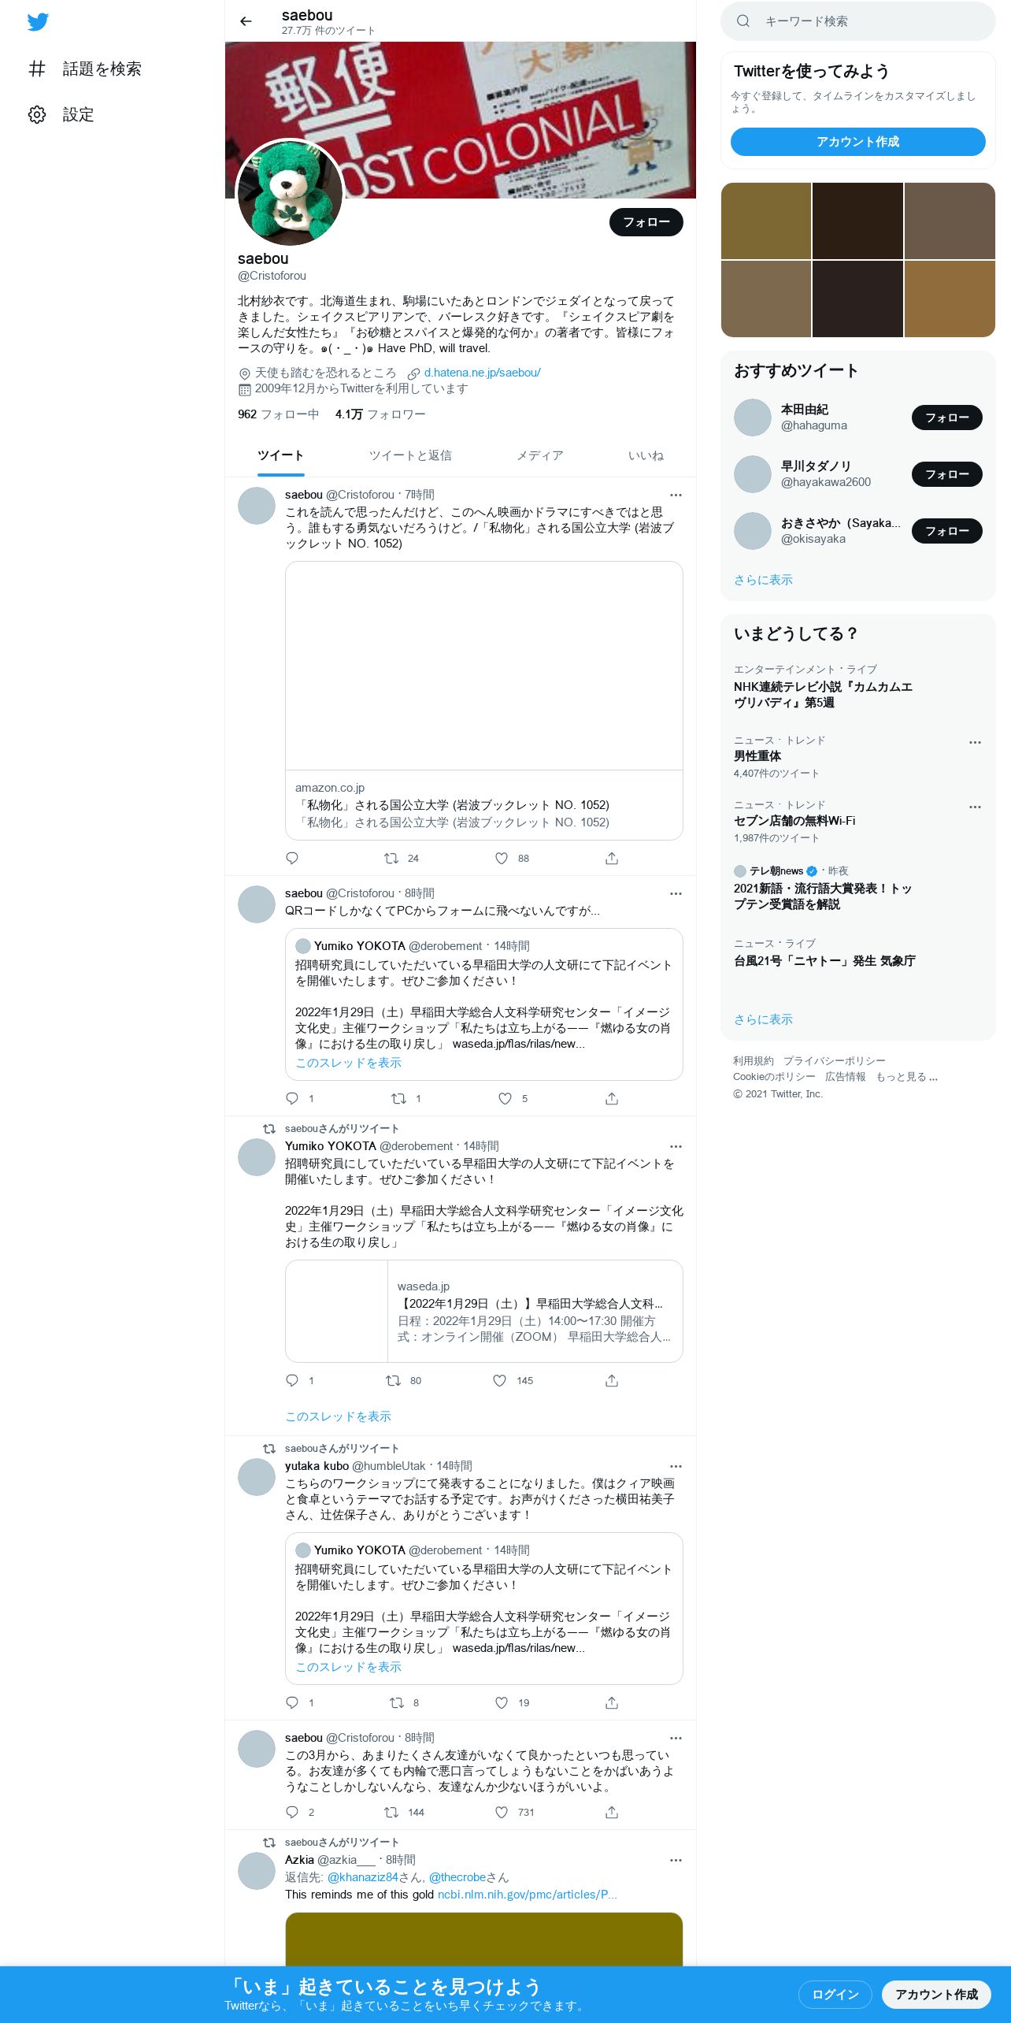The height and width of the screenshot is (2023, 1011).
Task: Open the 利用規約 footer link
Action: [x=754, y=1061]
